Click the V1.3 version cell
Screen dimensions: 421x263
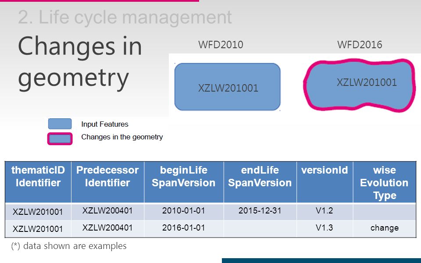pos(325,229)
